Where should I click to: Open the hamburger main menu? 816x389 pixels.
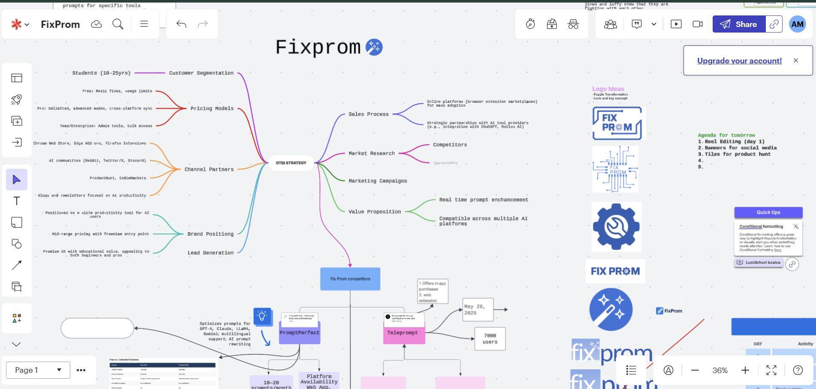pyautogui.click(x=144, y=24)
